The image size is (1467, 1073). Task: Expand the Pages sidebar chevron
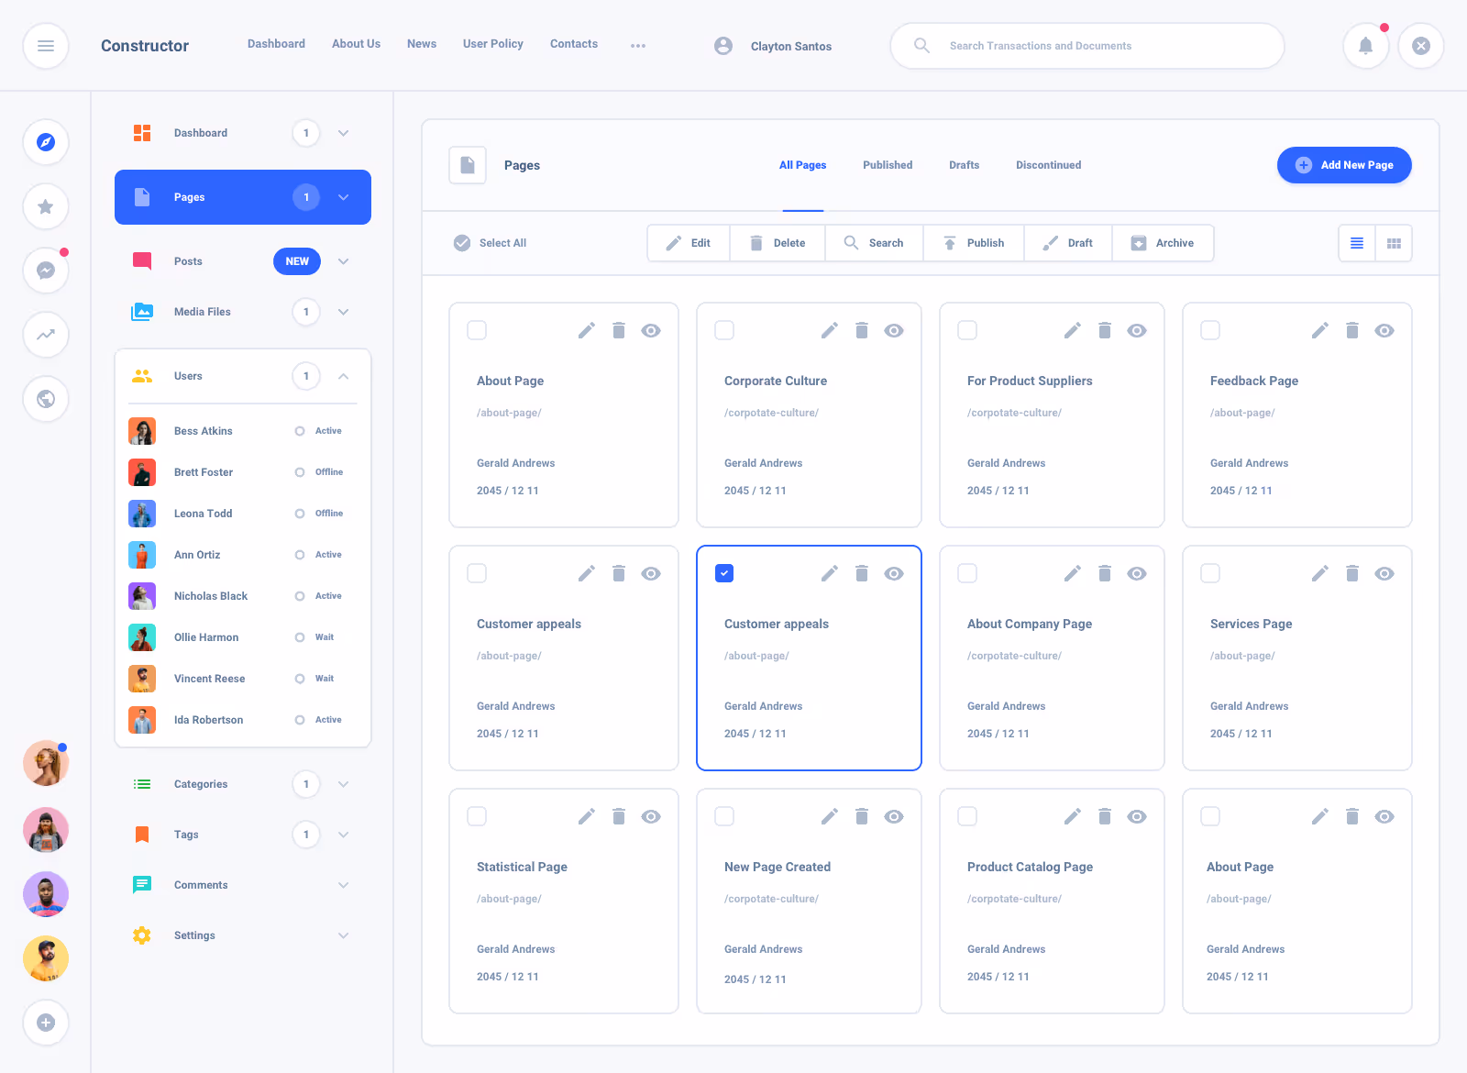click(343, 197)
